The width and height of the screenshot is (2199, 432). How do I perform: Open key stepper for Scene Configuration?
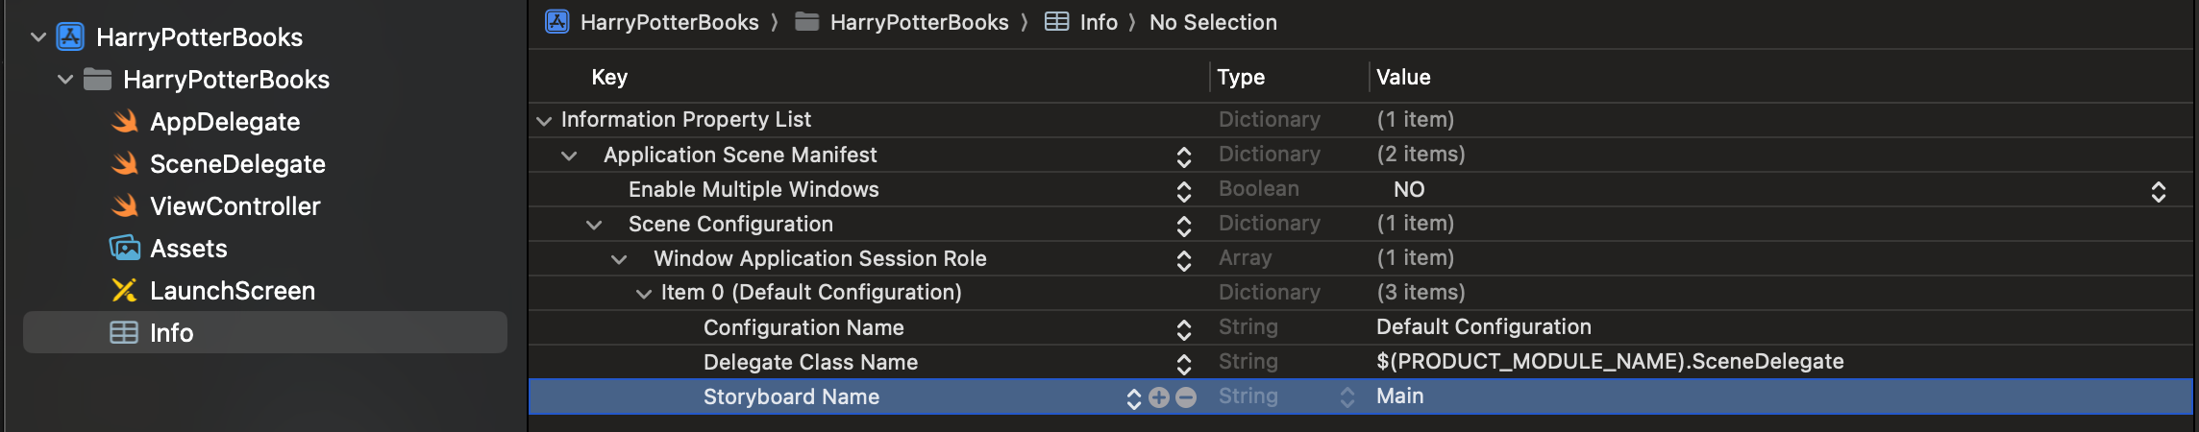(x=1184, y=226)
